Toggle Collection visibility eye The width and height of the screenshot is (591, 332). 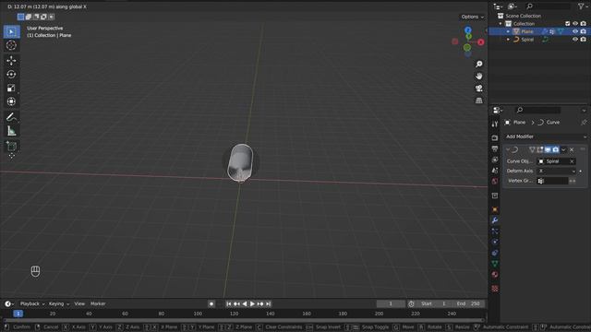point(575,23)
